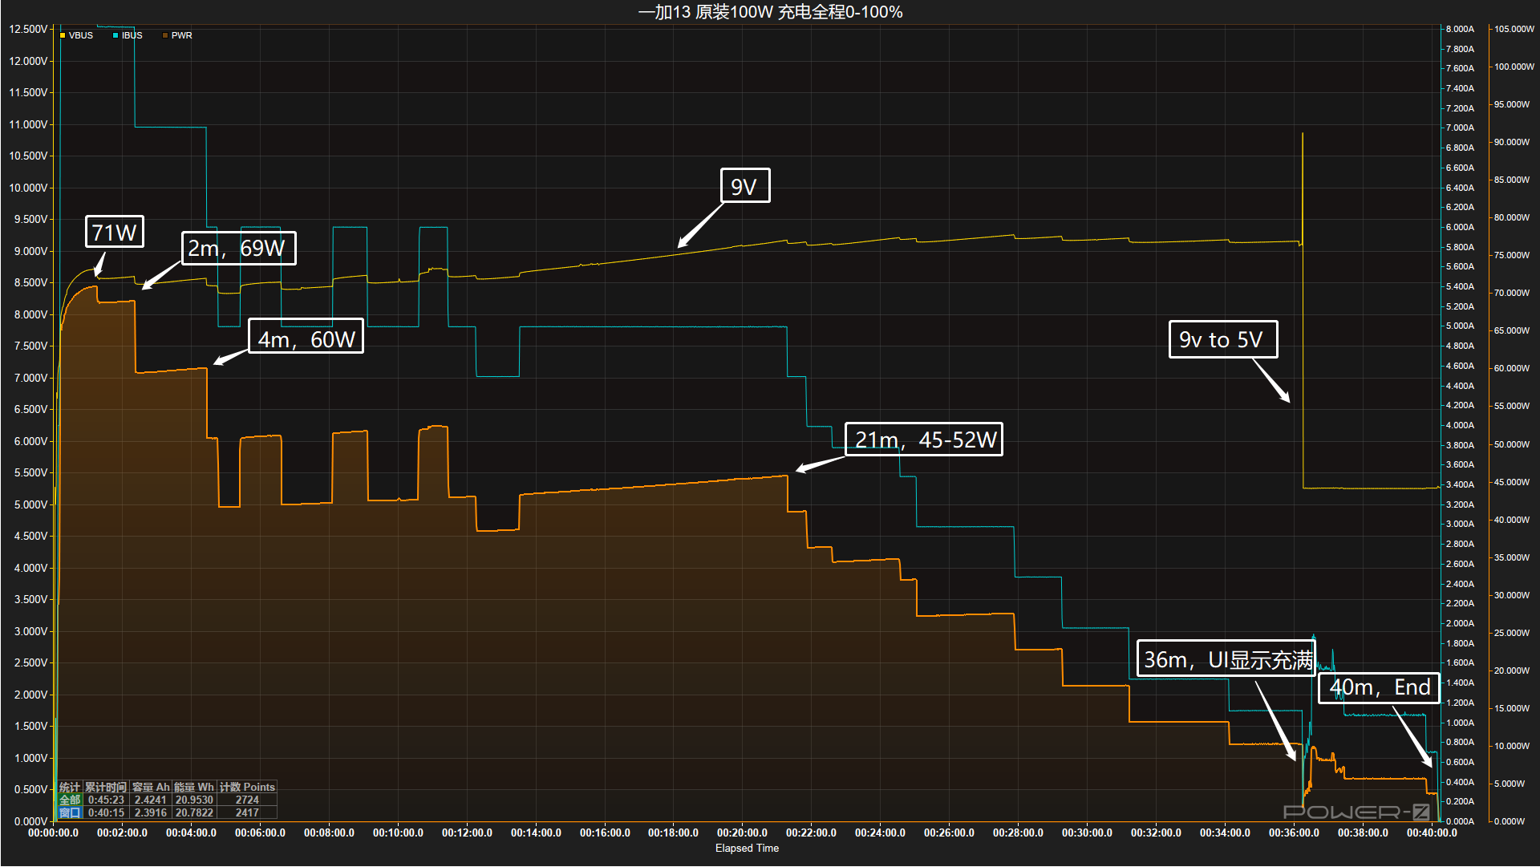Click the 00:12:00.0 time axis tick
This screenshot has height=867, width=1540.
point(467,833)
